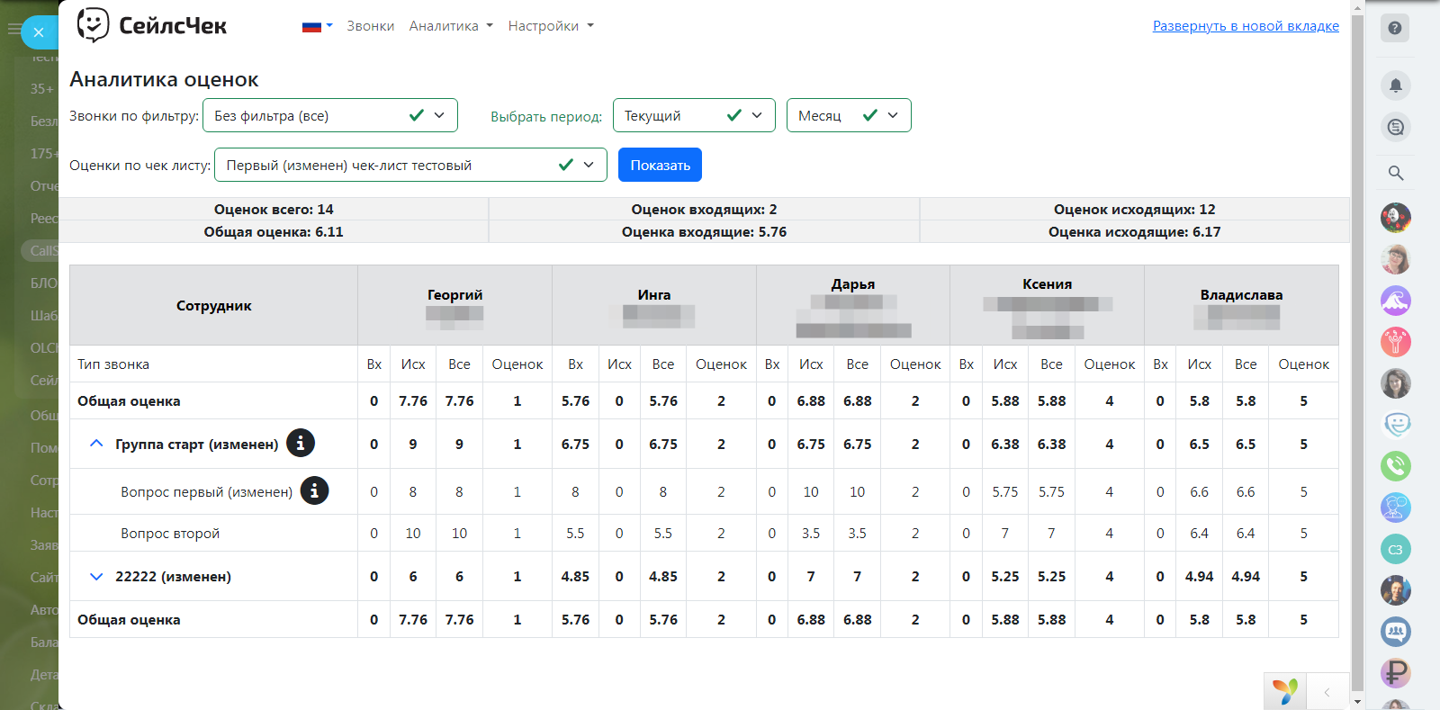Open the ruble currency icon in sidebar
The height and width of the screenshot is (710, 1440).
click(x=1395, y=672)
